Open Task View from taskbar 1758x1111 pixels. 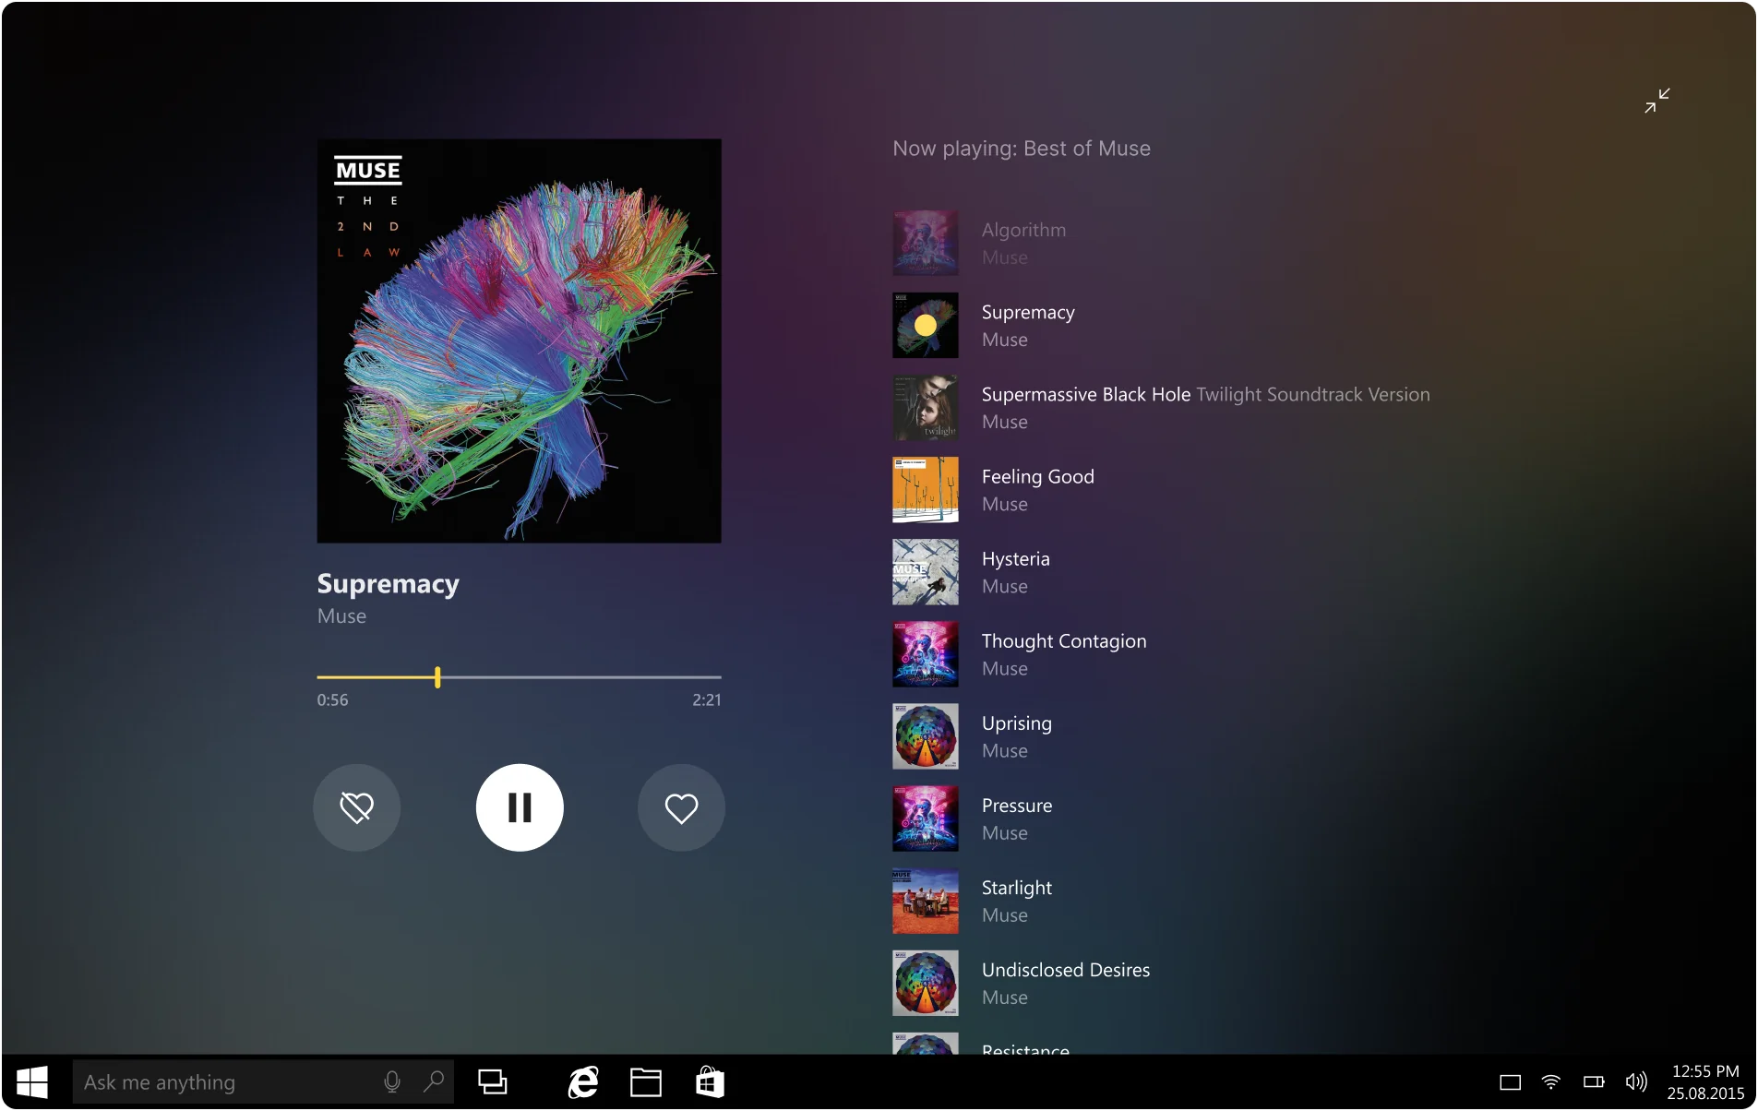pos(493,1081)
